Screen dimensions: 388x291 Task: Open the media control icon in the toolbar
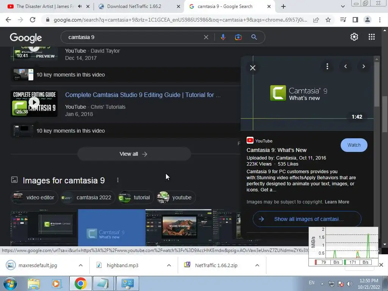[343, 20]
